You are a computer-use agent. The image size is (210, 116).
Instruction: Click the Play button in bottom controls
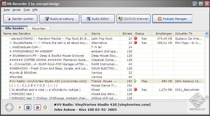pyautogui.click(x=20, y=107)
